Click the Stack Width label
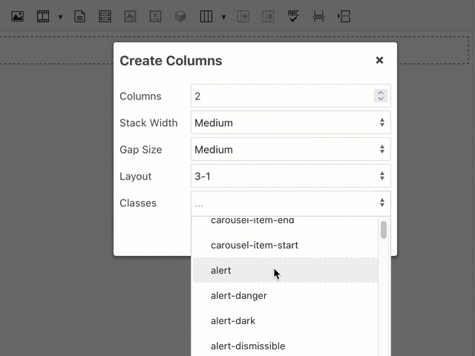 coord(148,123)
